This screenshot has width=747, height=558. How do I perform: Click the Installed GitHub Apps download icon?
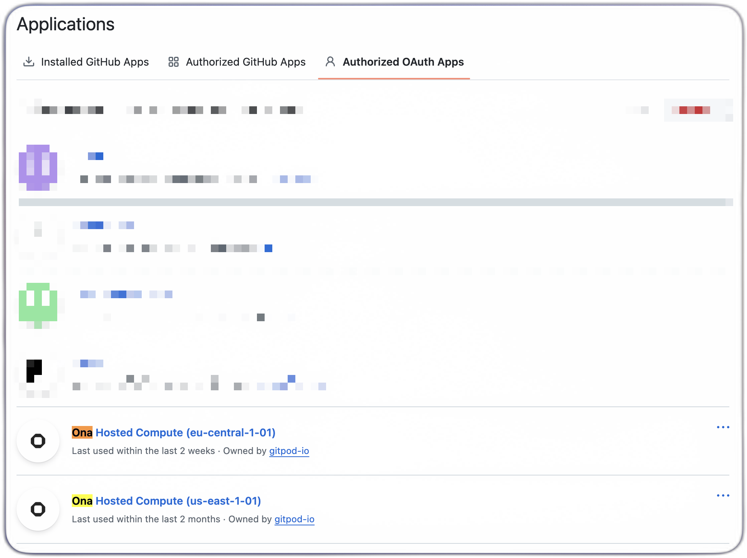pos(29,62)
